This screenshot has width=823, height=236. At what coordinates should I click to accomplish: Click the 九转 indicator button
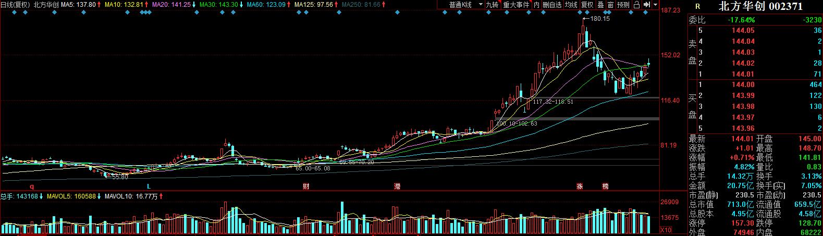(x=492, y=5)
